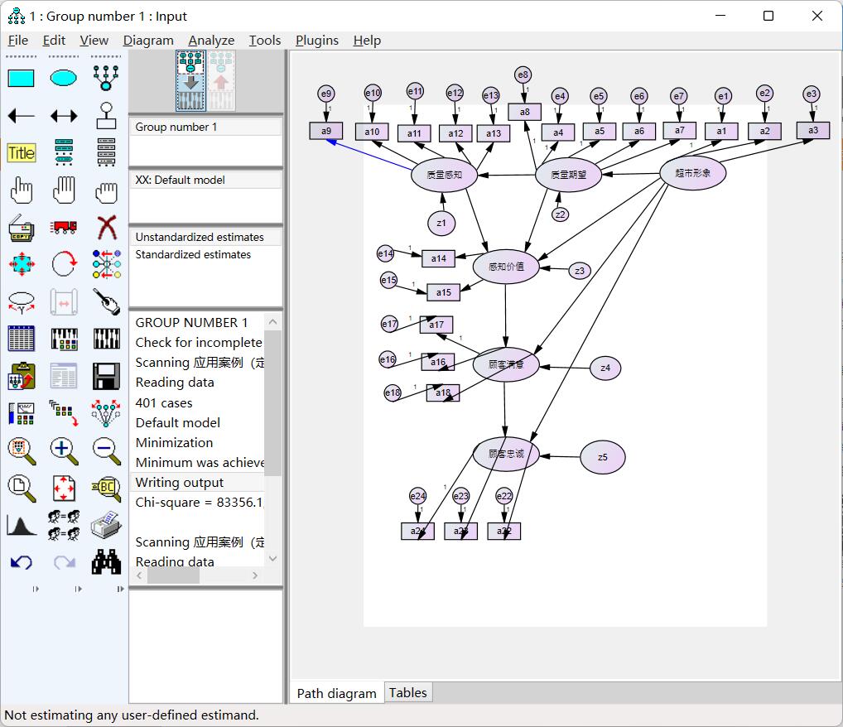Save the path diagram with the floppy disk icon

pyautogui.click(x=106, y=376)
